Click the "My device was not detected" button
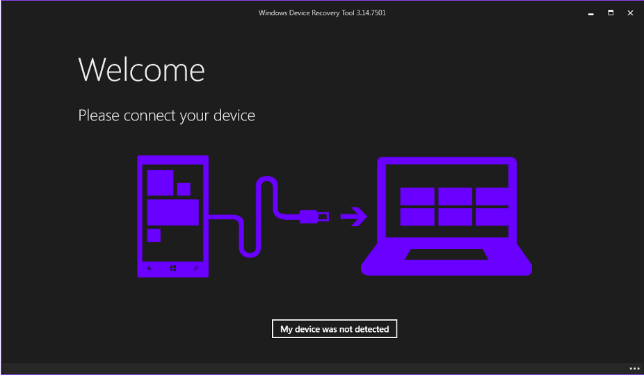 click(x=335, y=329)
